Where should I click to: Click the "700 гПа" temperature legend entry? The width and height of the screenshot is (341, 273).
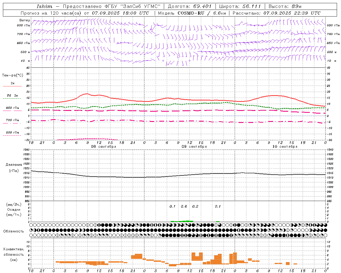coord(13,120)
